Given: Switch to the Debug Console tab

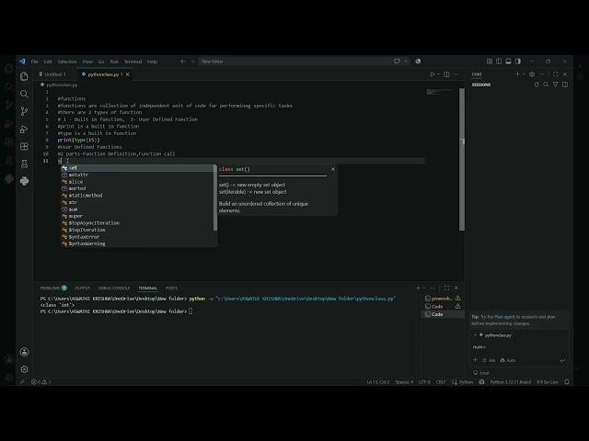Looking at the screenshot, I should pyautogui.click(x=114, y=288).
